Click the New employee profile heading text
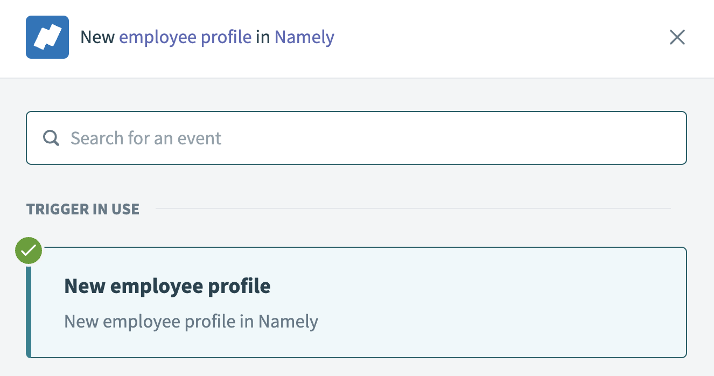The width and height of the screenshot is (714, 376). tap(167, 286)
